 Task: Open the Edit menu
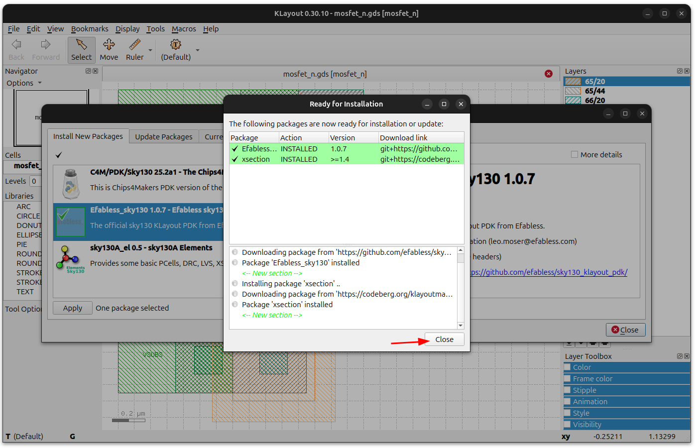(33, 29)
